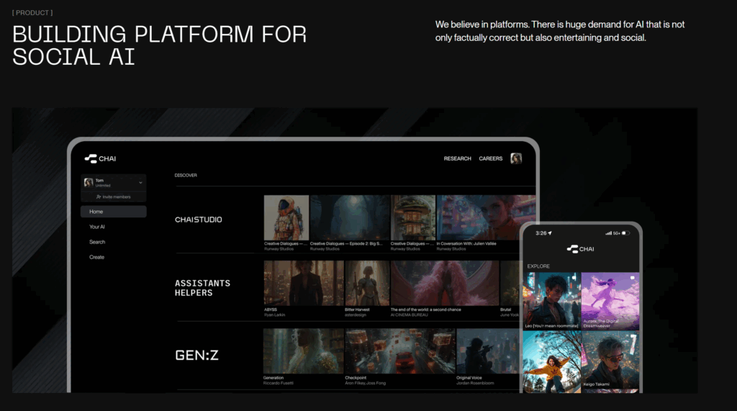Tap the chat icon on Aurora card

click(x=633, y=278)
